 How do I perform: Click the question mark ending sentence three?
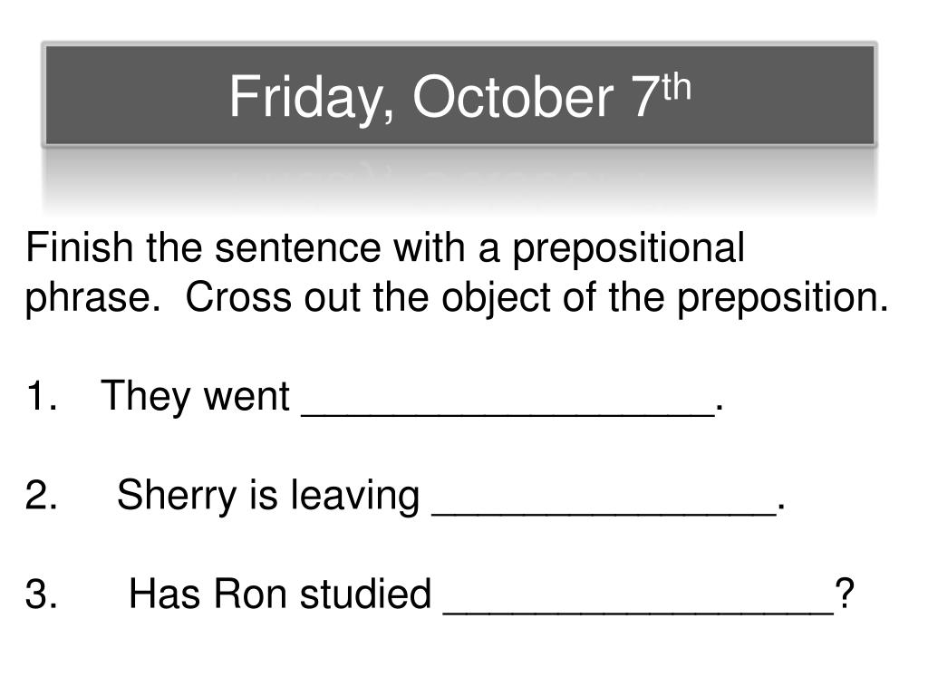tap(845, 594)
